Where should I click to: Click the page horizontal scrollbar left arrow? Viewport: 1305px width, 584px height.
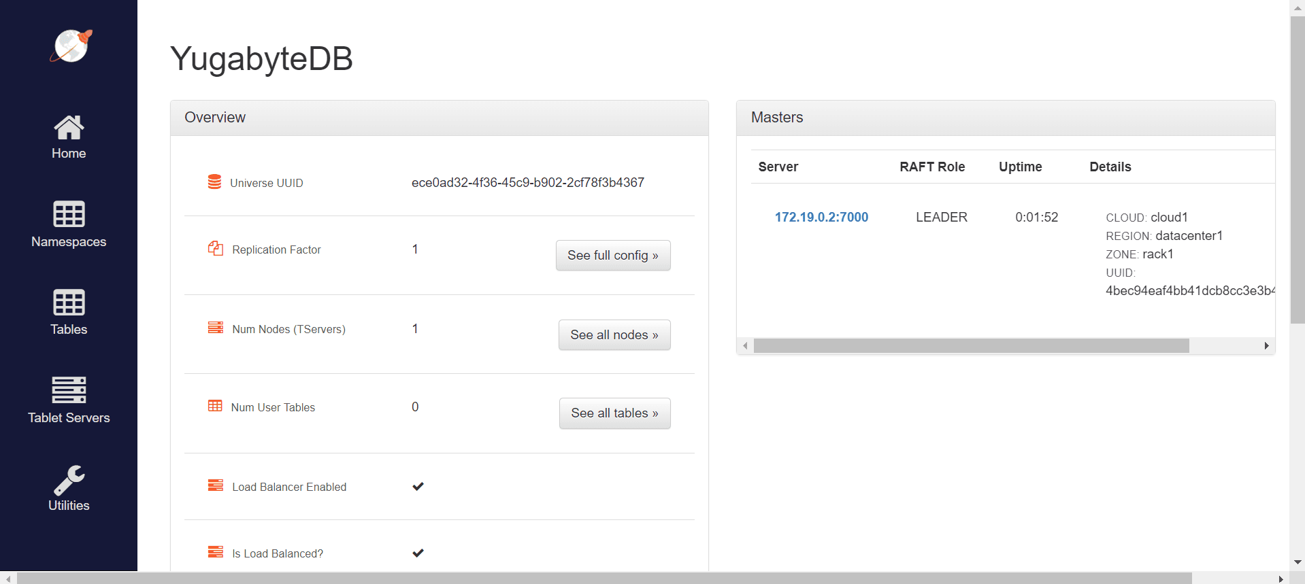8,579
